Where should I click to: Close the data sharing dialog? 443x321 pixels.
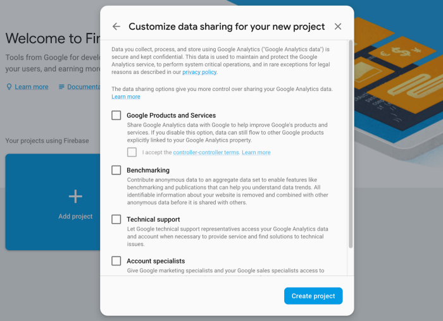337,27
